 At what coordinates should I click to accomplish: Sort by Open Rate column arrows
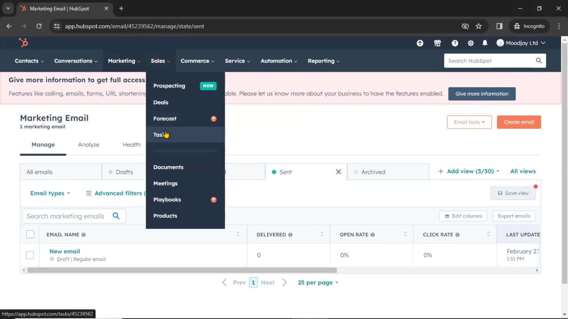point(405,234)
